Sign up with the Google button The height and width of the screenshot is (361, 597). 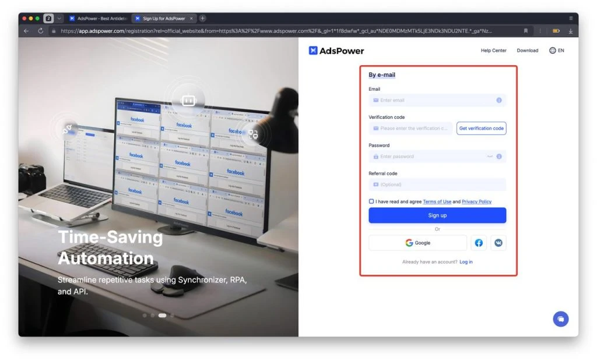tap(417, 243)
